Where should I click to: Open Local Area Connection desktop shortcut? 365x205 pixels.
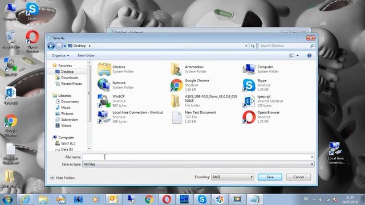[335, 153]
